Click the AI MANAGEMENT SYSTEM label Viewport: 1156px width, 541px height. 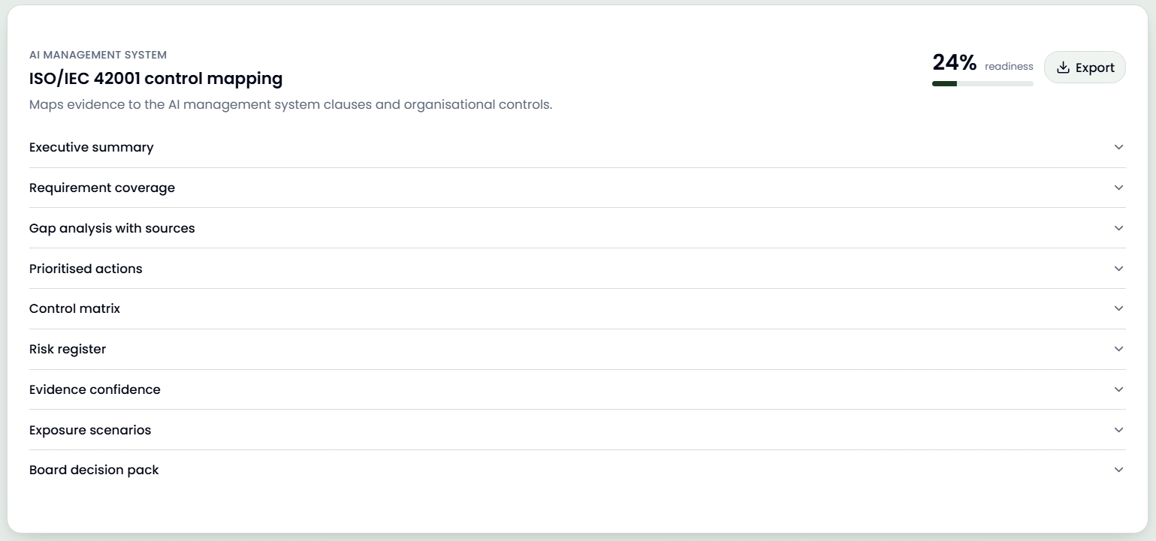tap(98, 55)
